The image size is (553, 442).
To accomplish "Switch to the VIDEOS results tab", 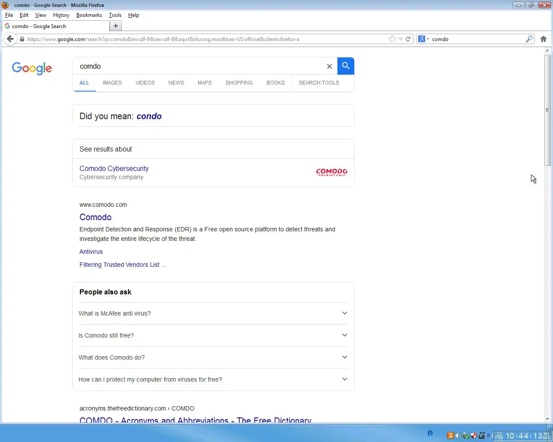I will (x=145, y=83).
